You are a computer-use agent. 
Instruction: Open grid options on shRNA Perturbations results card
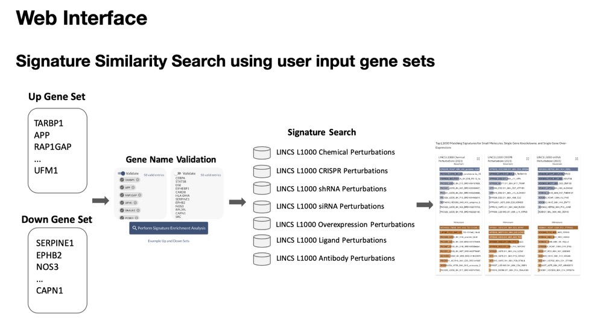pyautogui.click(x=577, y=158)
